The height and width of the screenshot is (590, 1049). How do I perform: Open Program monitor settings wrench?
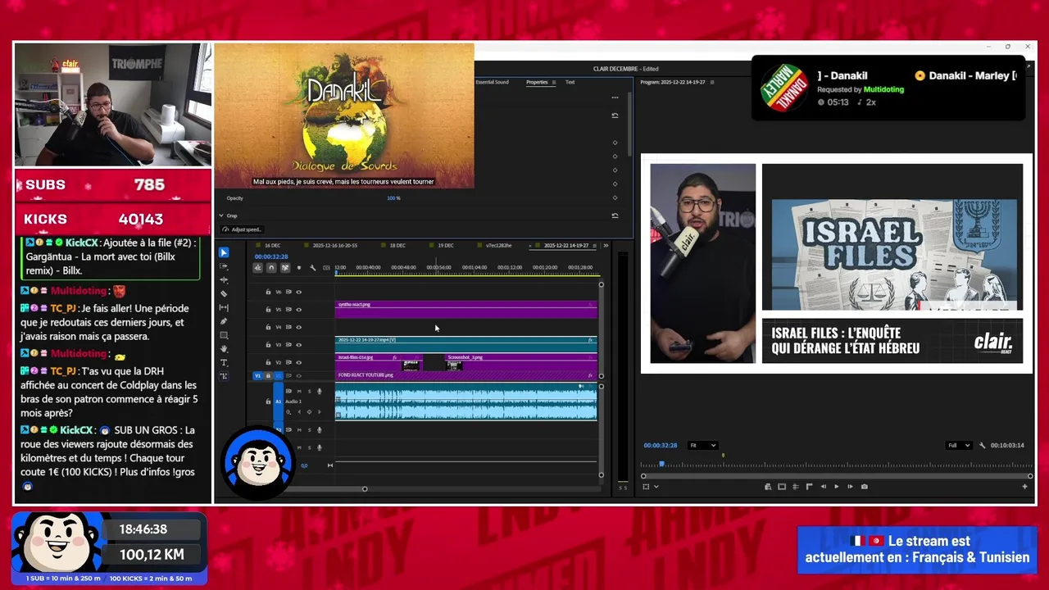pyautogui.click(x=982, y=446)
